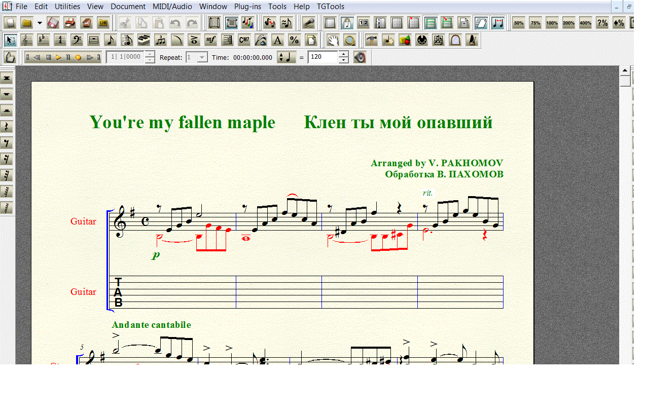Pick the Chord tool labeled CM7
This screenshot has width=646, height=412.
(244, 40)
